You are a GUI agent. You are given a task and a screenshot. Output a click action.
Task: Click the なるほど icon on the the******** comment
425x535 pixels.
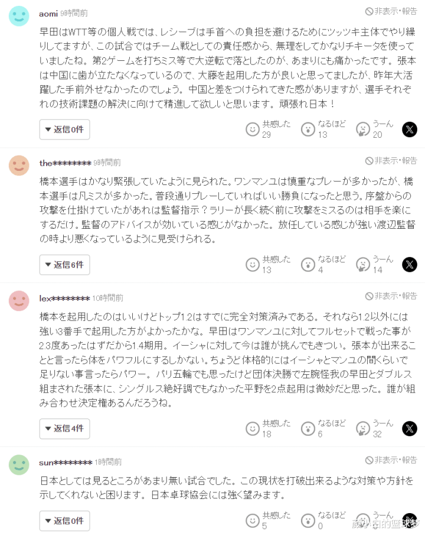click(x=308, y=264)
